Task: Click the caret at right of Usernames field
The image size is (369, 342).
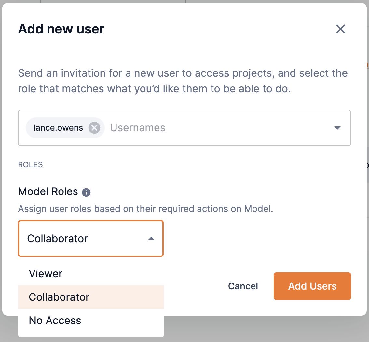Action: 337,128
